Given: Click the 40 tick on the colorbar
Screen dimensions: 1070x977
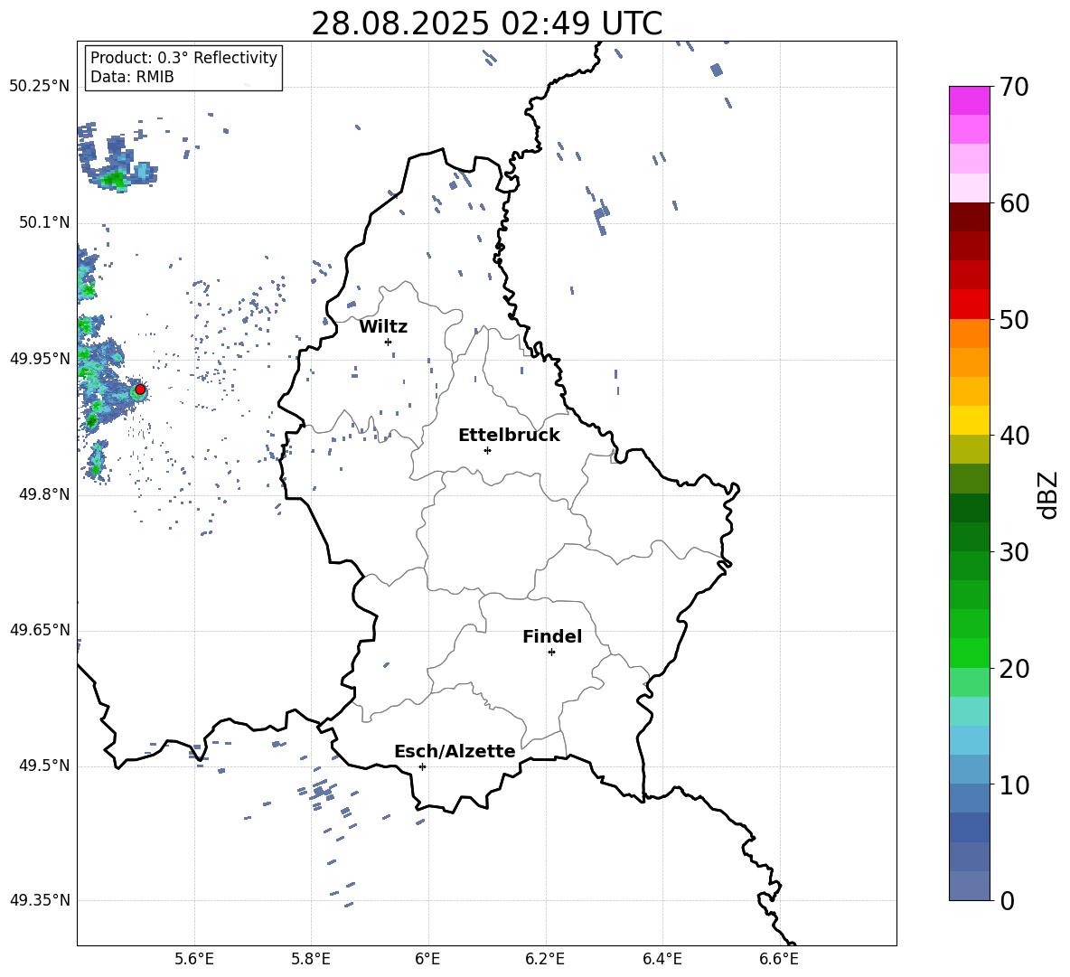Looking at the screenshot, I should (1014, 436).
